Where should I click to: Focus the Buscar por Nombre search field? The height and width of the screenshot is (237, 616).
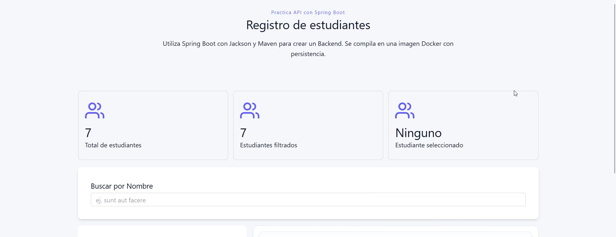click(x=308, y=200)
